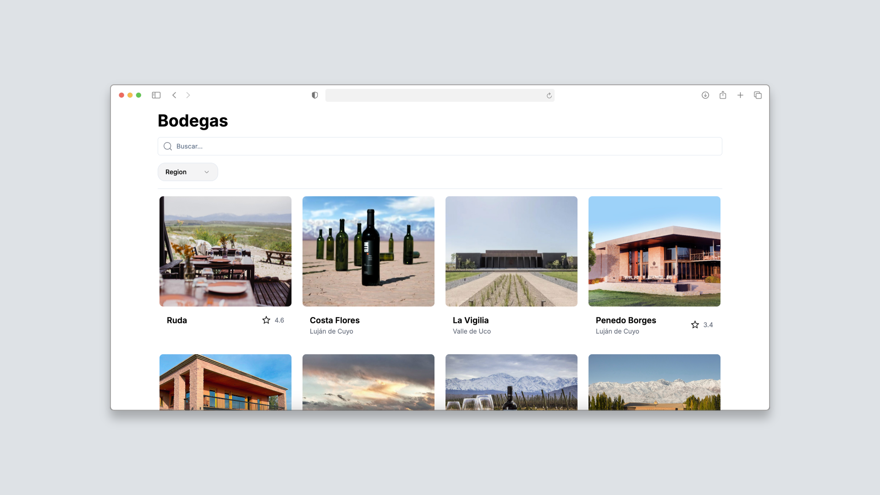Image resolution: width=880 pixels, height=495 pixels.
Task: Toggle the star rating on Penedo Borges
Action: point(694,324)
